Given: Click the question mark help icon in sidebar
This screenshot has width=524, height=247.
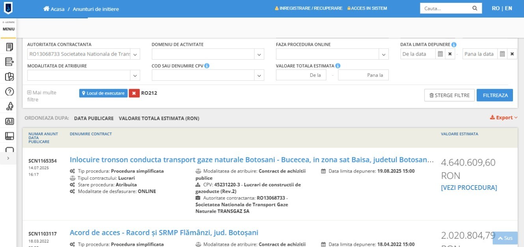Looking at the screenshot, I should point(9,92).
